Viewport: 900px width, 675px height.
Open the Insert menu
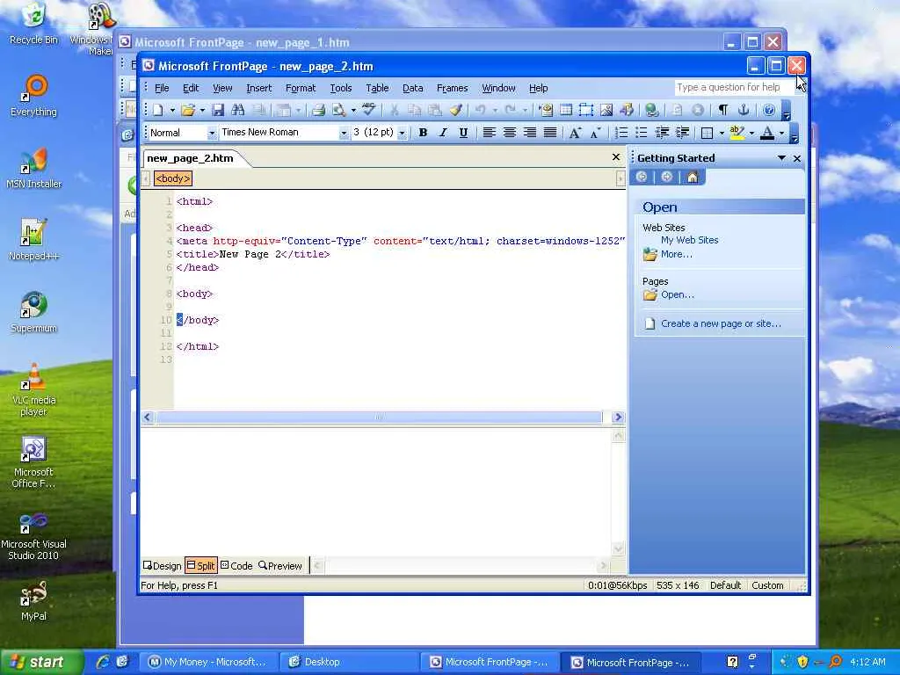click(x=259, y=88)
